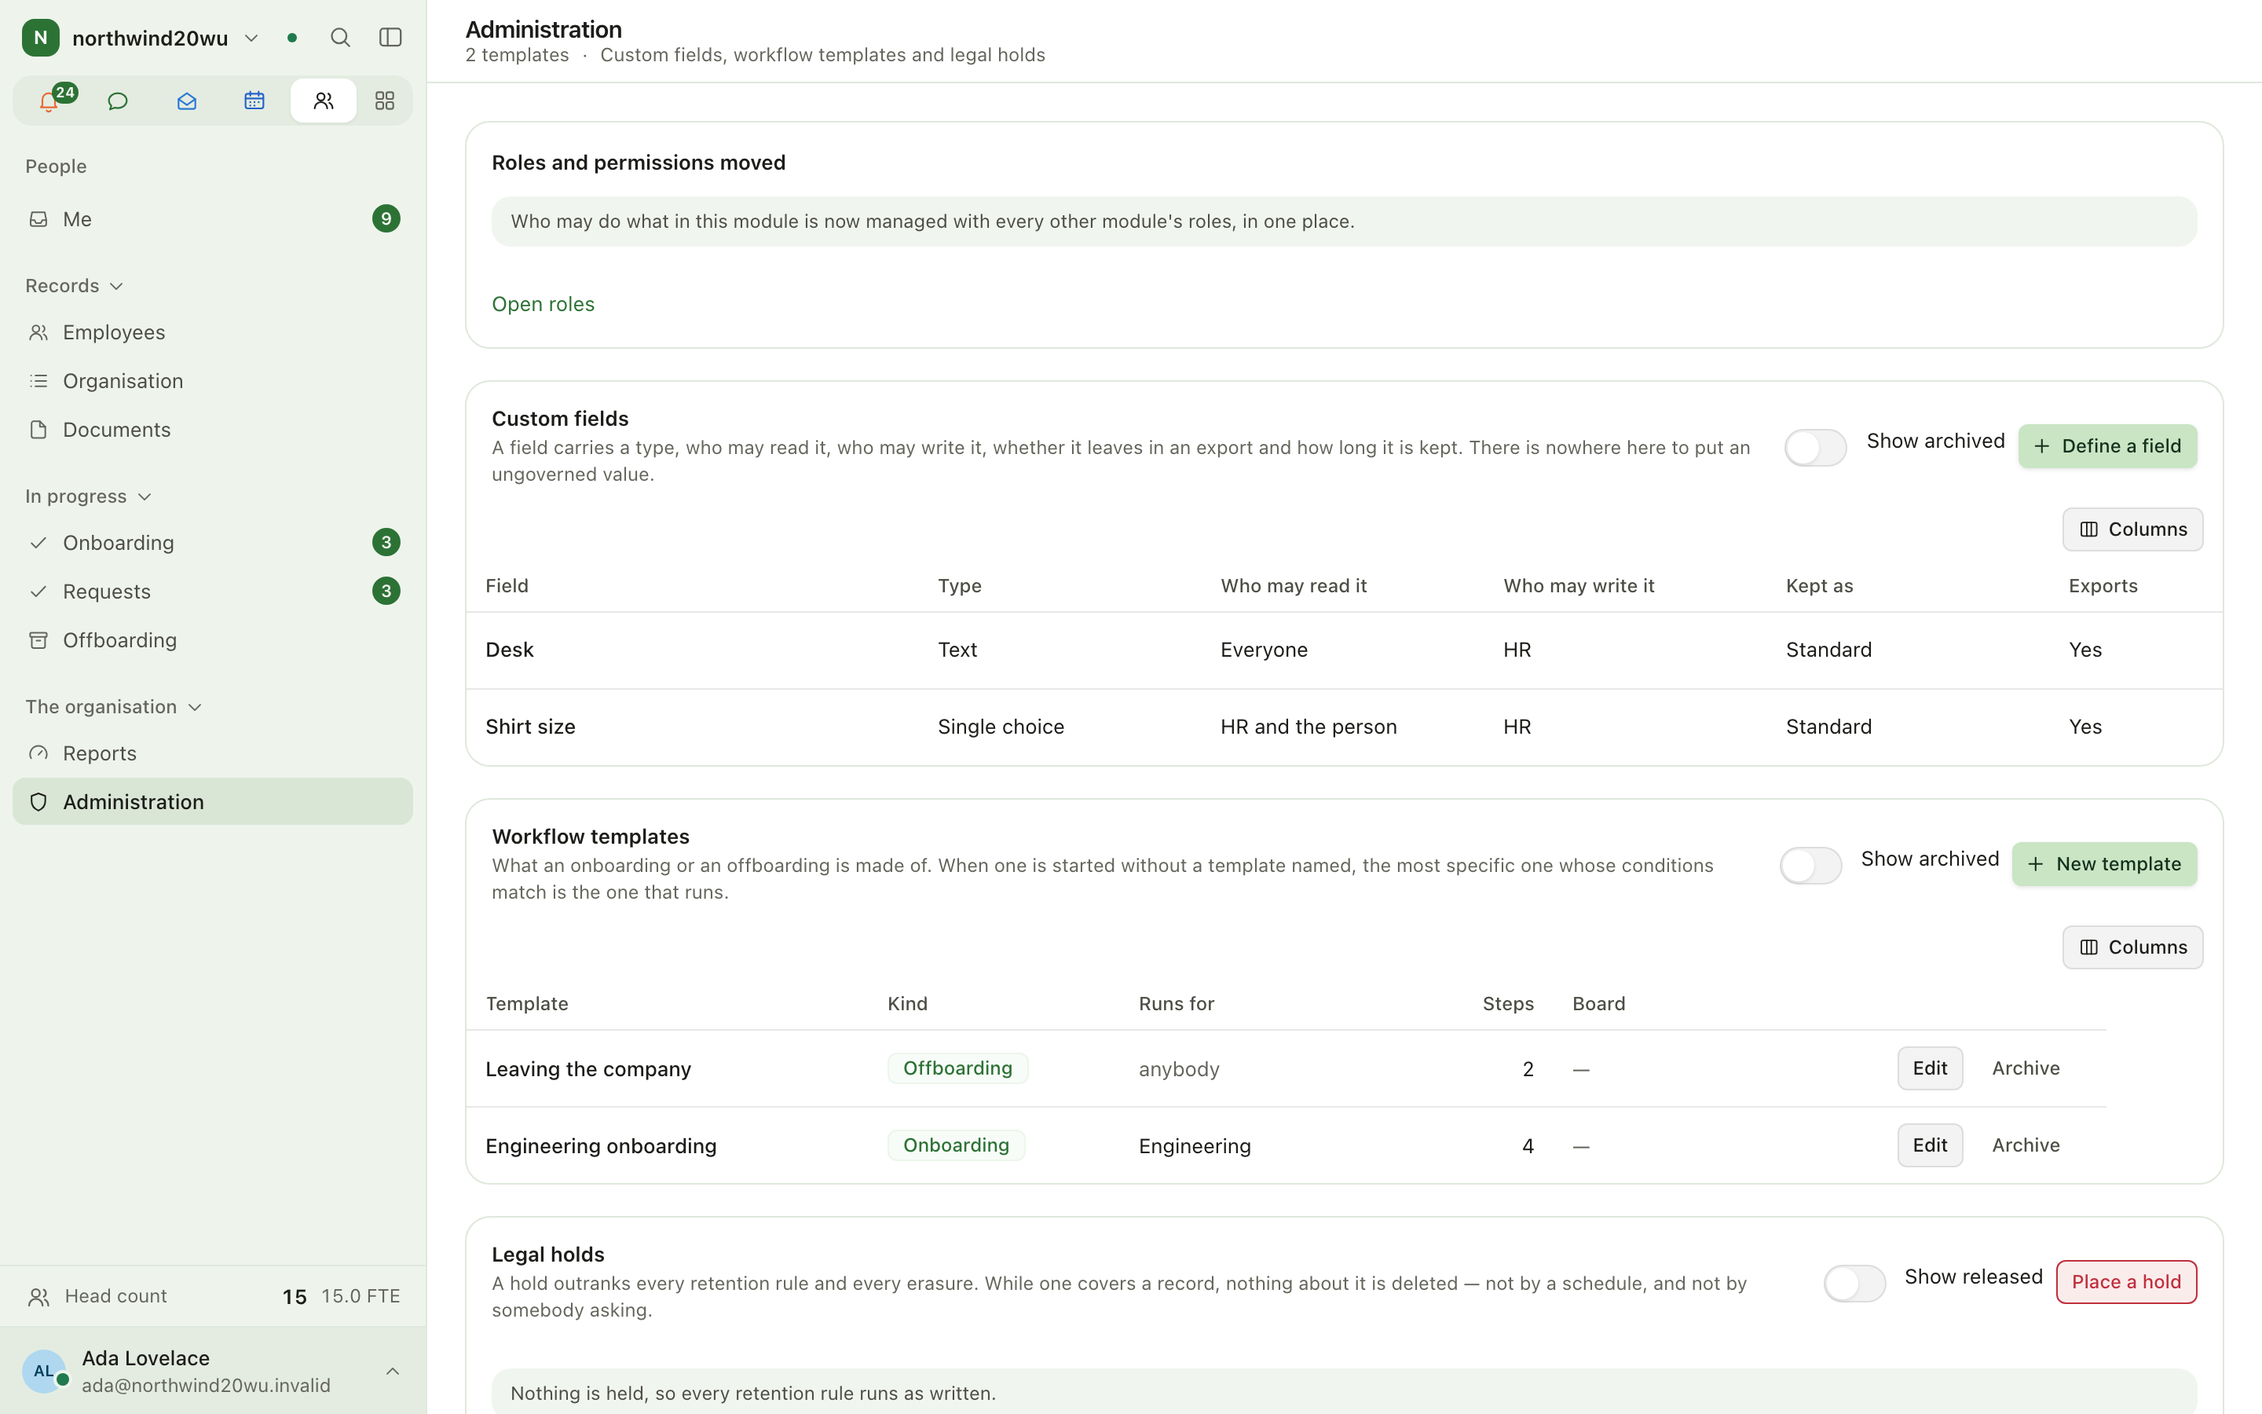The height and width of the screenshot is (1414, 2262).
Task: Open the Me item in the sidebar
Action: pyautogui.click(x=212, y=219)
